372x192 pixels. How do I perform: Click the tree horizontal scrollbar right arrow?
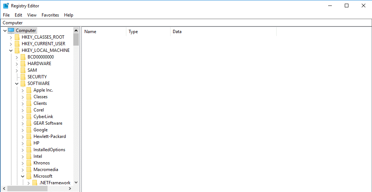pos(70,188)
